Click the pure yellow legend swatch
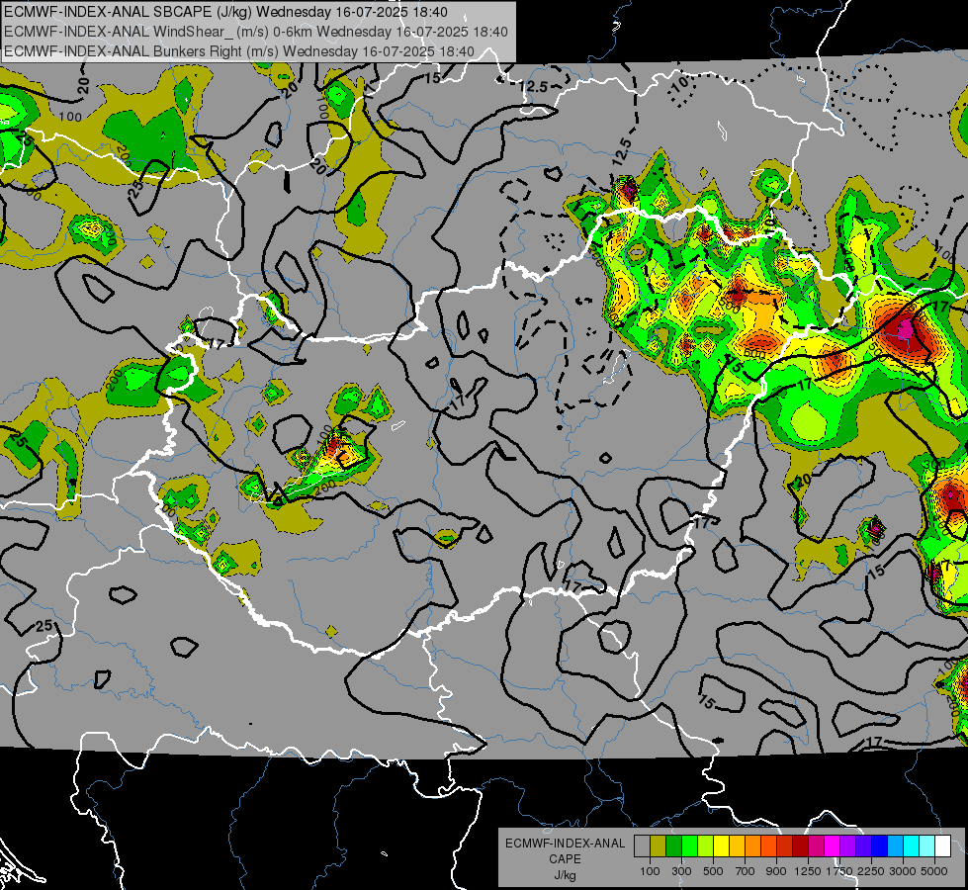The height and width of the screenshot is (890, 968). (721, 846)
